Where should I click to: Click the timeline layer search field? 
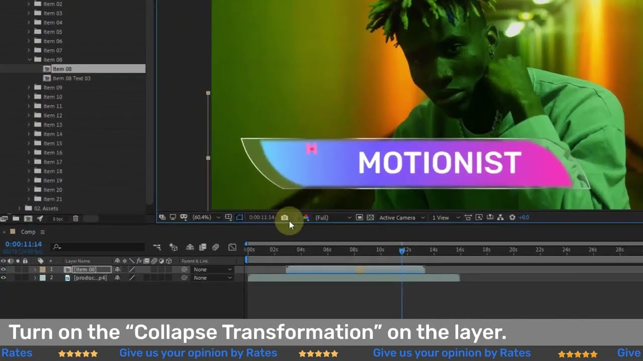click(x=98, y=247)
